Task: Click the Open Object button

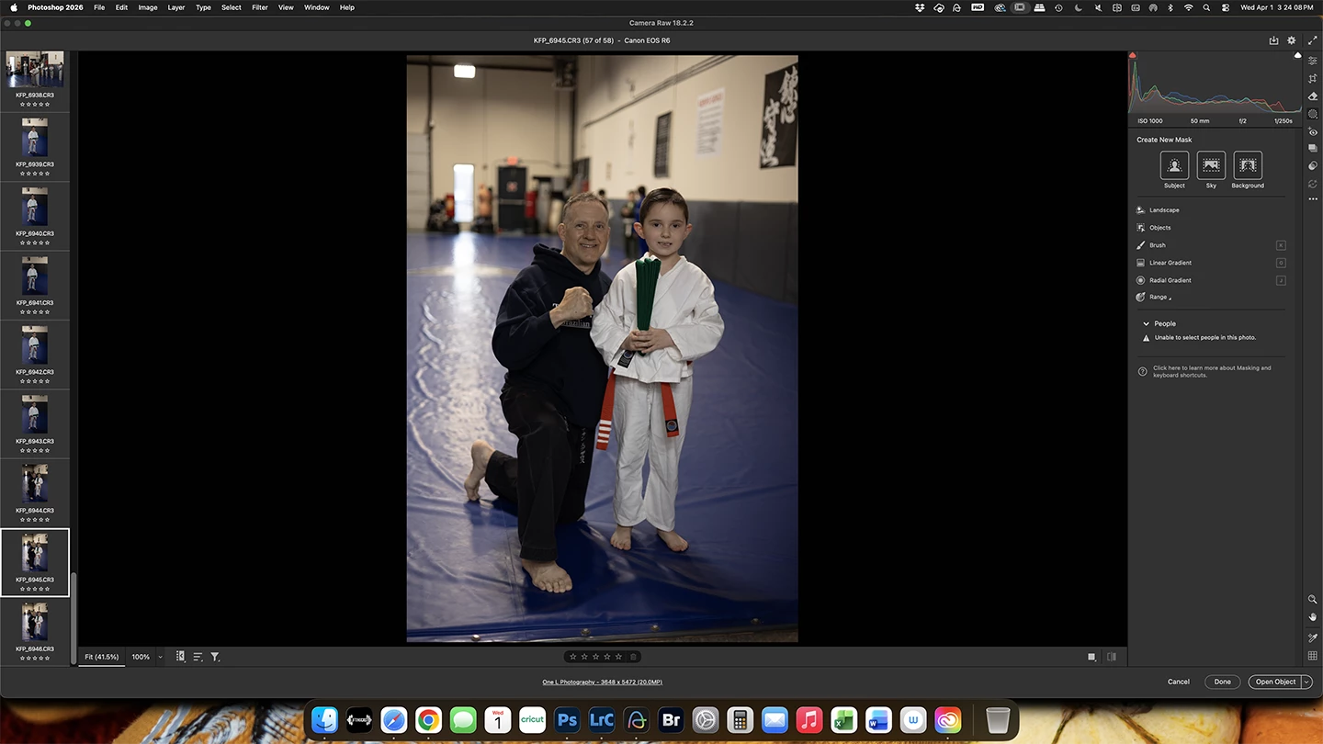Action: pos(1275,682)
